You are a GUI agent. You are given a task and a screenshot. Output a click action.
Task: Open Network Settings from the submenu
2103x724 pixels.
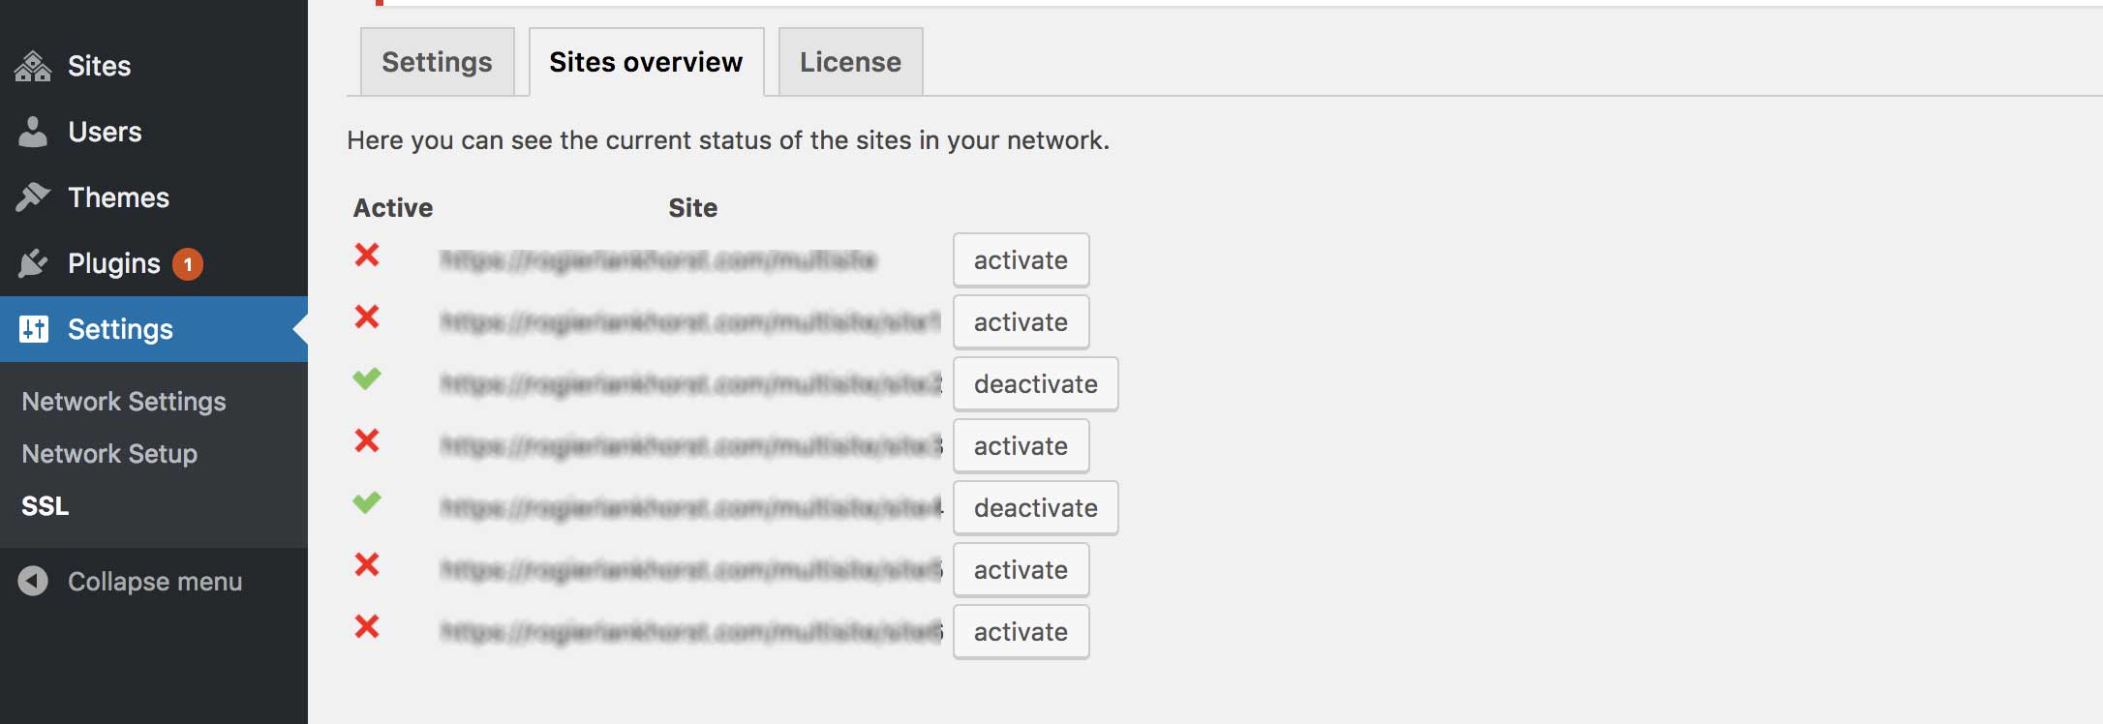pyautogui.click(x=123, y=401)
